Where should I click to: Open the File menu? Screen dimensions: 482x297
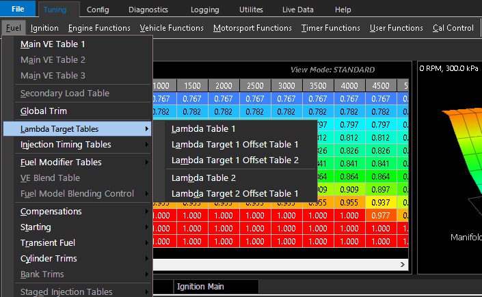click(18, 9)
